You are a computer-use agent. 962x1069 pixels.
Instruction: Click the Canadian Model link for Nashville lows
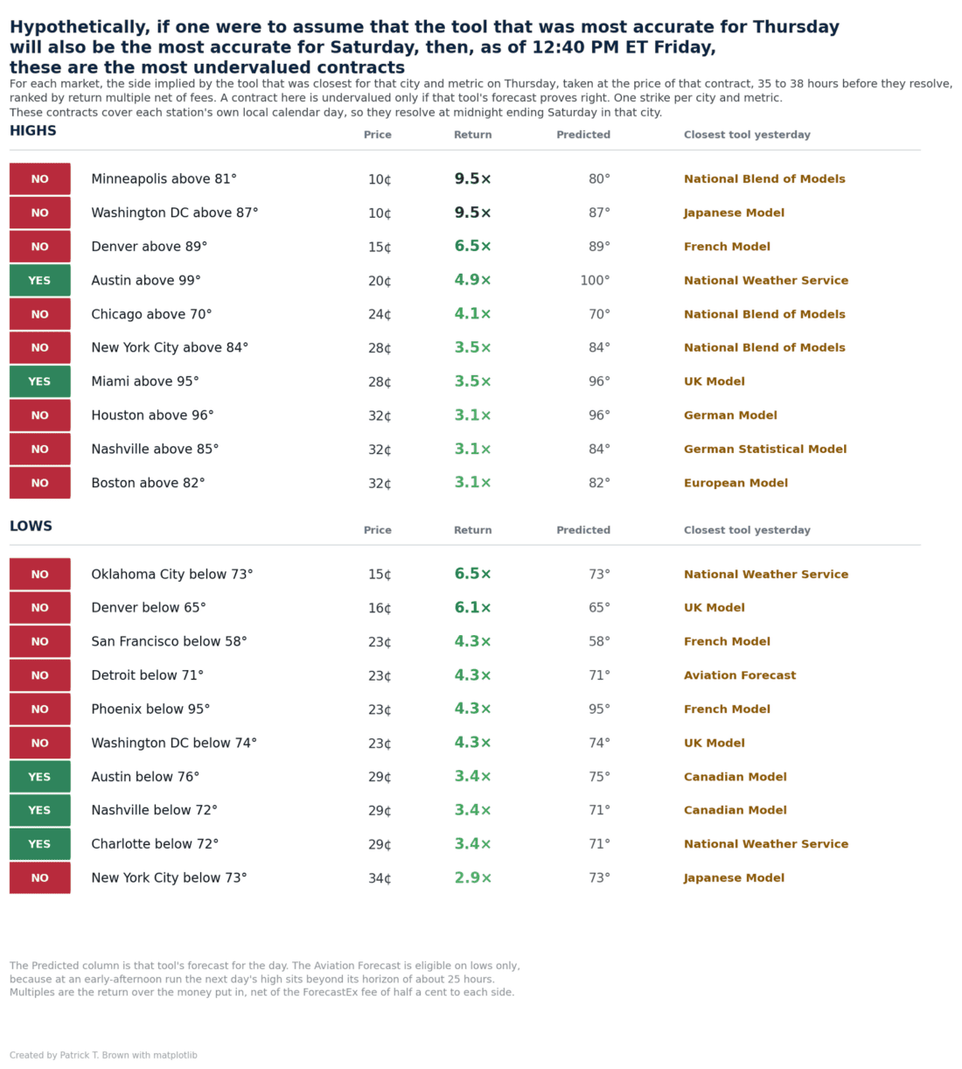[735, 811]
